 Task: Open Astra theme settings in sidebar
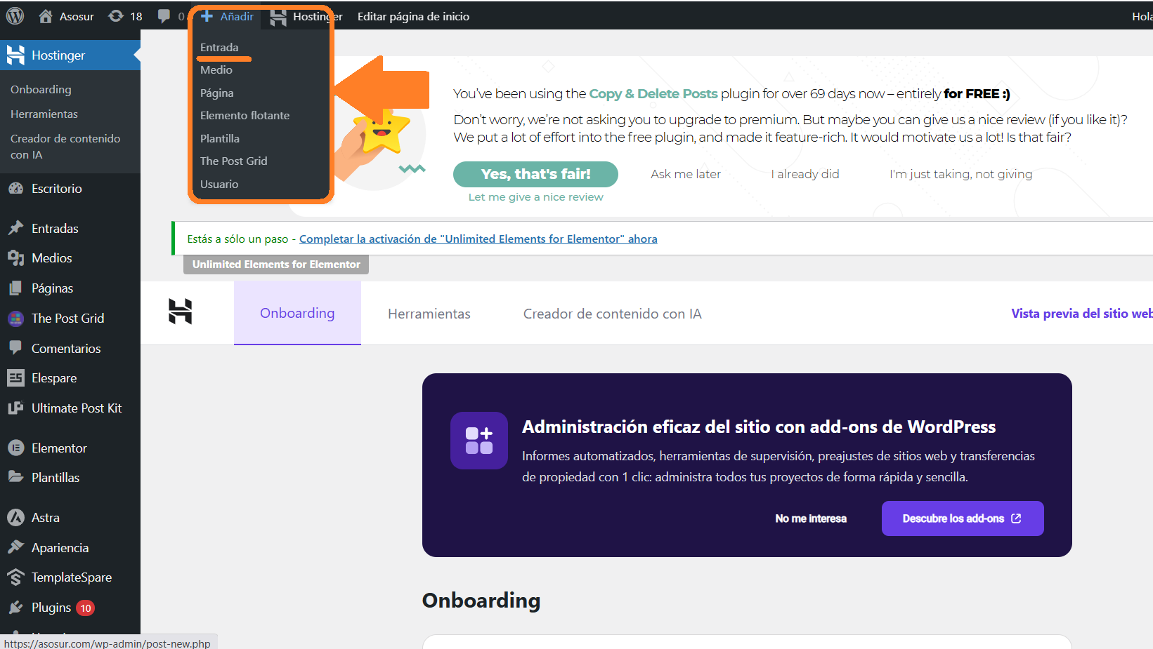click(45, 517)
